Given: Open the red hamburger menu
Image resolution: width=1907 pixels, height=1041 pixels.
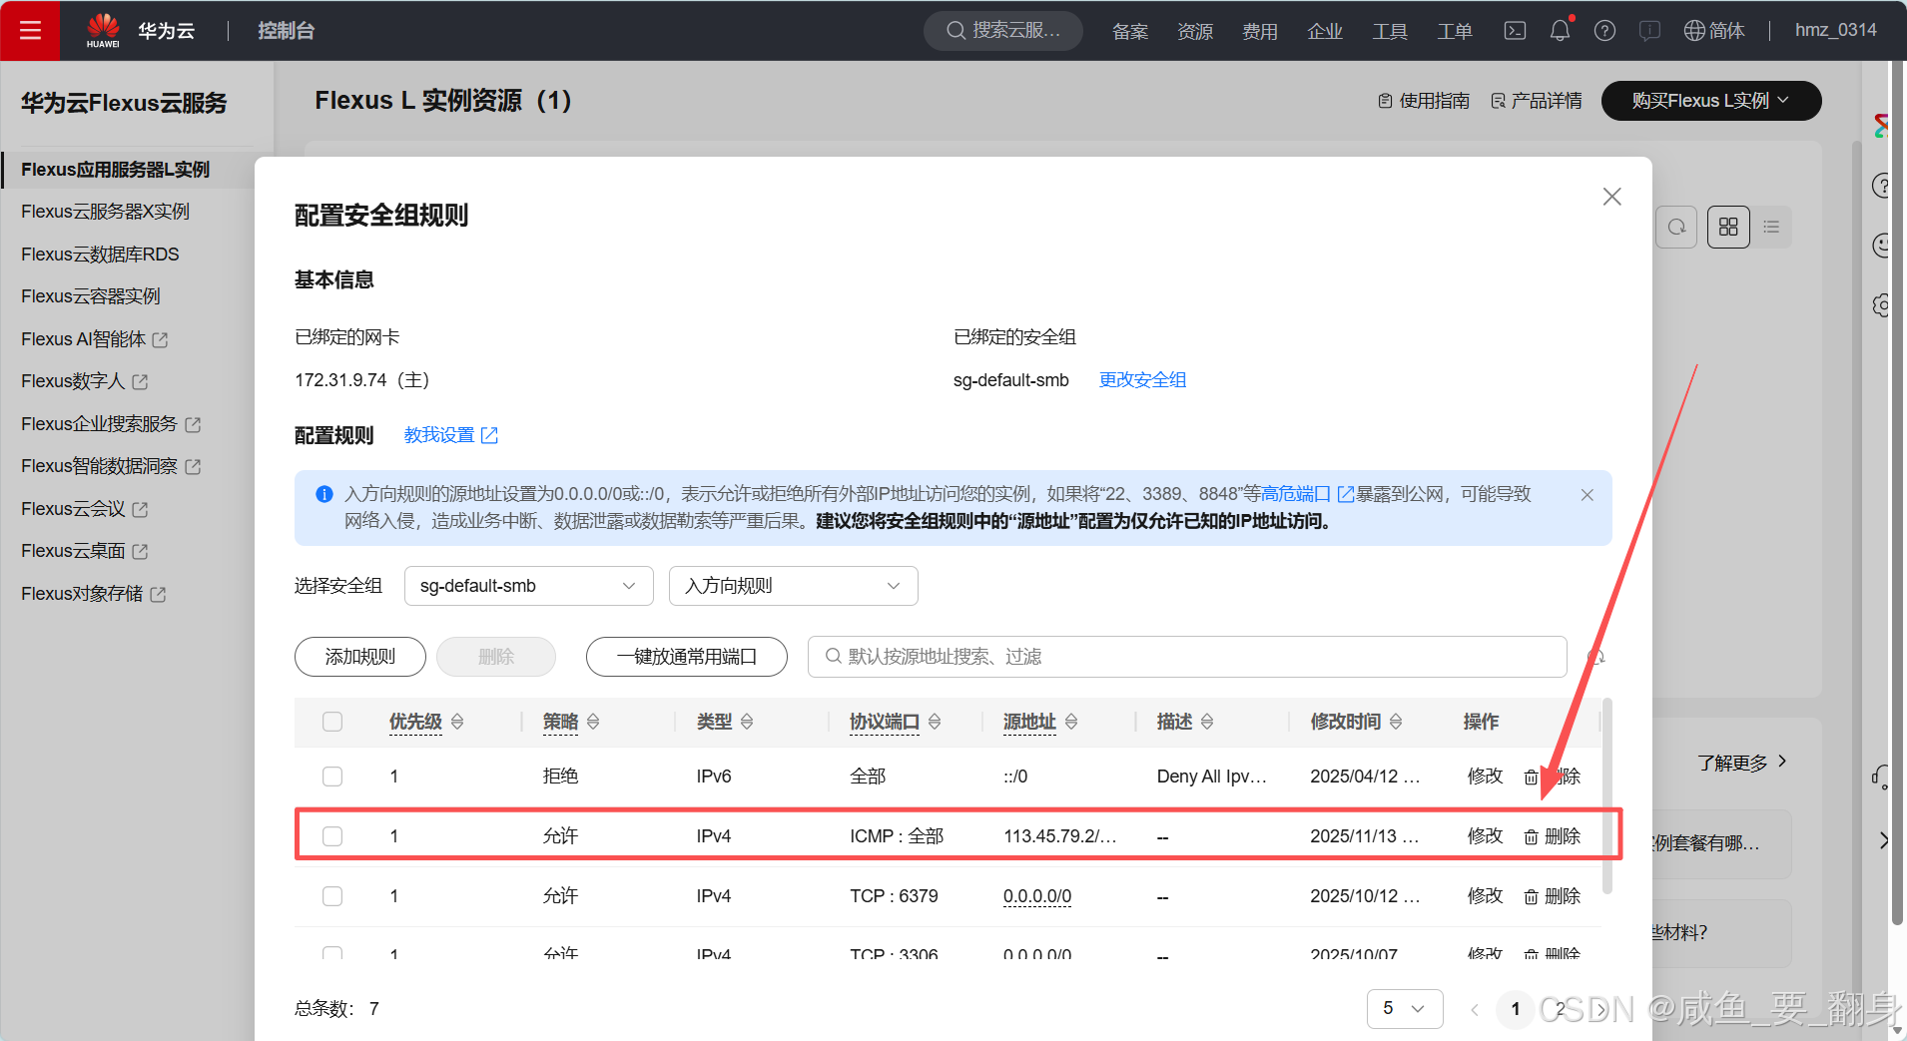Looking at the screenshot, I should click(30, 30).
